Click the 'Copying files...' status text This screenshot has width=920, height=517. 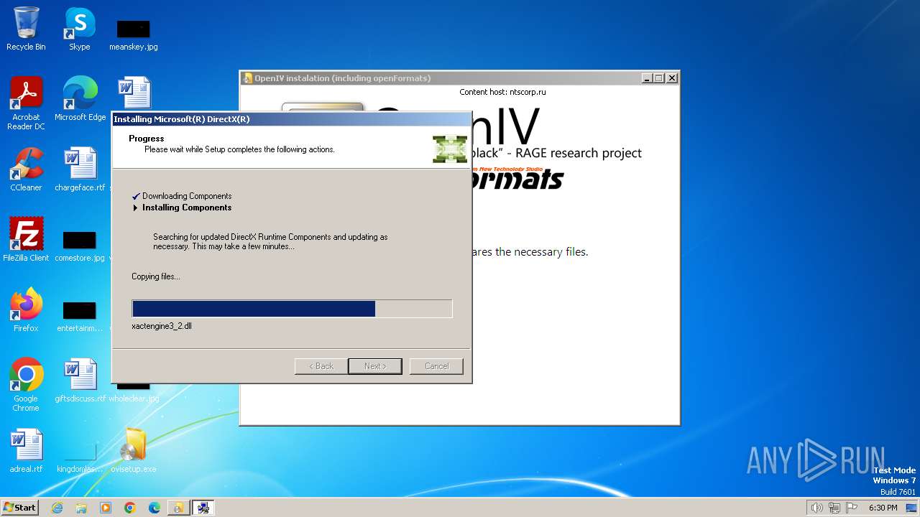click(x=156, y=276)
